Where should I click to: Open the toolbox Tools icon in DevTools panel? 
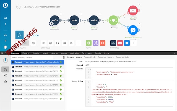pyautogui.click(x=5, y=81)
